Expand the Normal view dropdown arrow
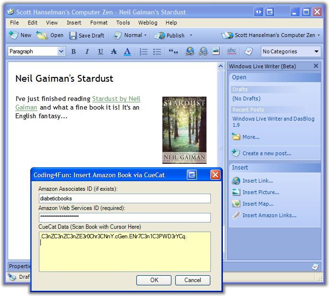Image resolution: width=329 pixels, height=296 pixels. pyautogui.click(x=146, y=35)
